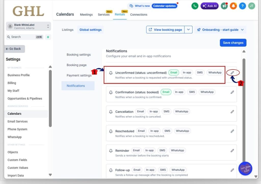The width and height of the screenshot is (261, 184).
Task: Click the settings sidebar scroll down arrow
Action: coord(50,175)
